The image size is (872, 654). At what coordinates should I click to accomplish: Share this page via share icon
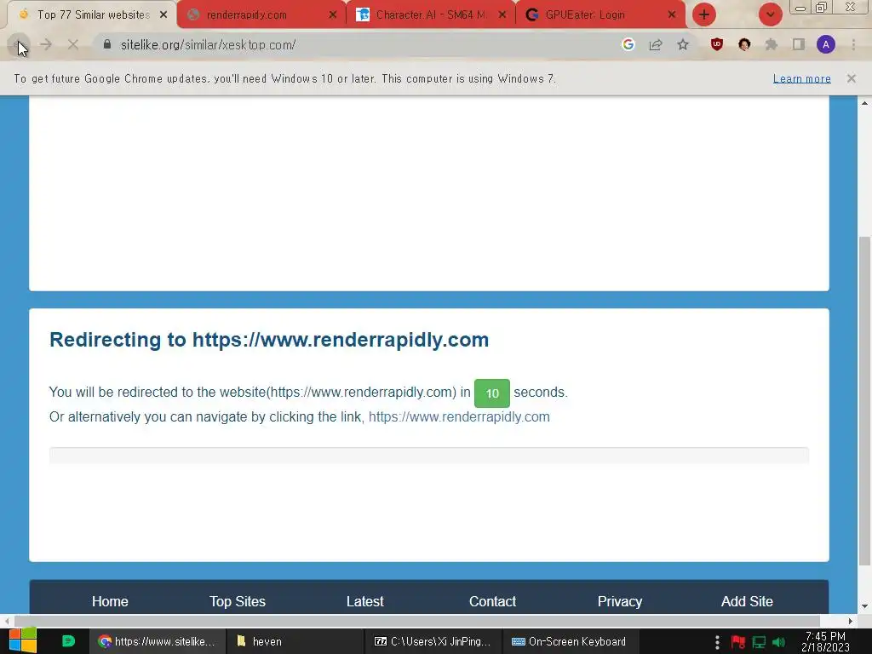click(x=656, y=45)
